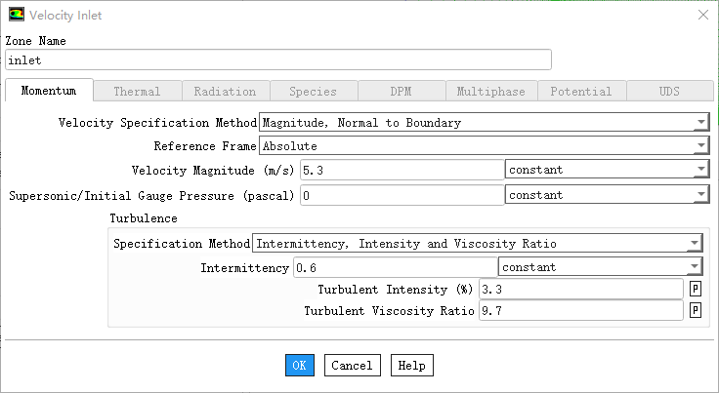Click the Fluent app icon in title bar
Viewport: 719px width, 393px height.
click(17, 15)
